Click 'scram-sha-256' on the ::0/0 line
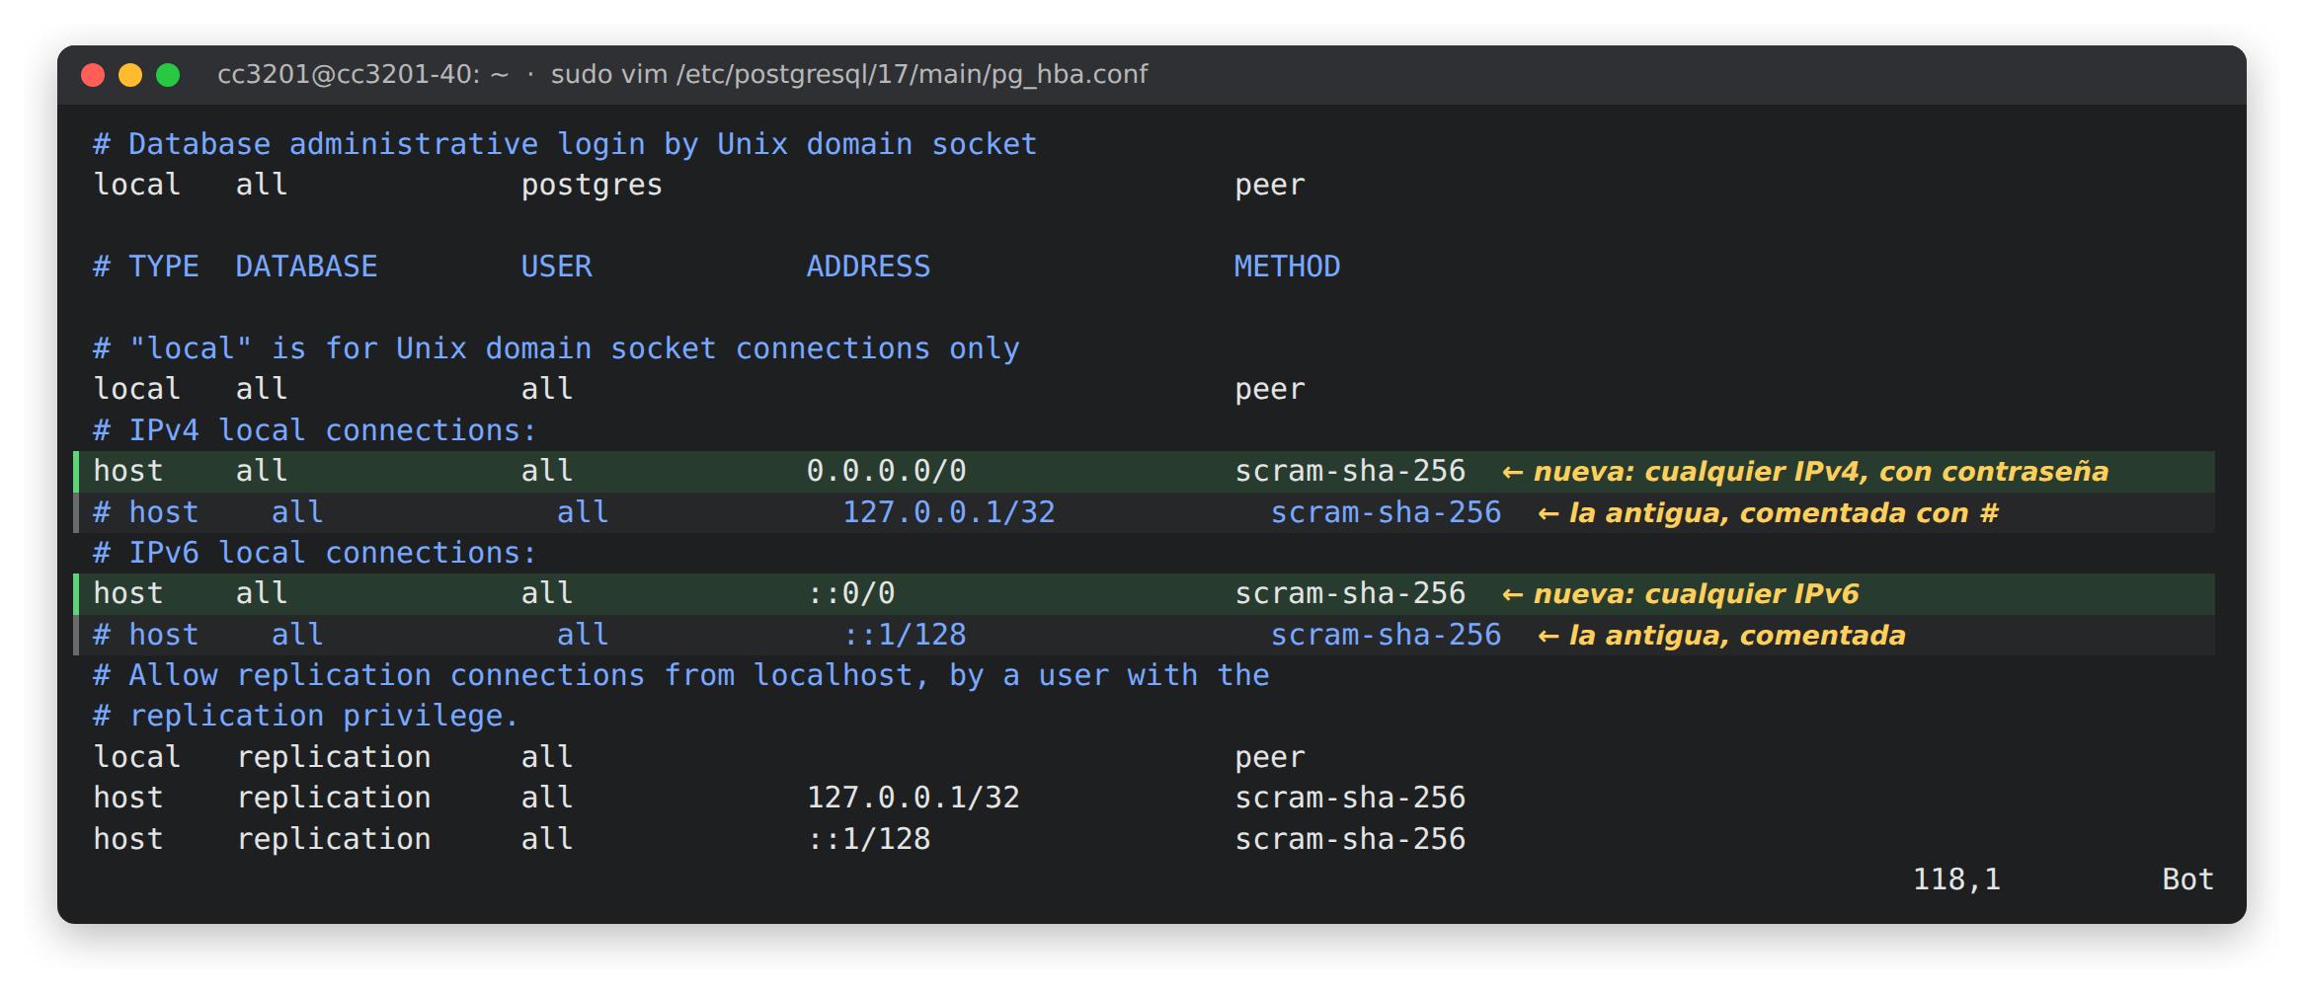 (1350, 593)
